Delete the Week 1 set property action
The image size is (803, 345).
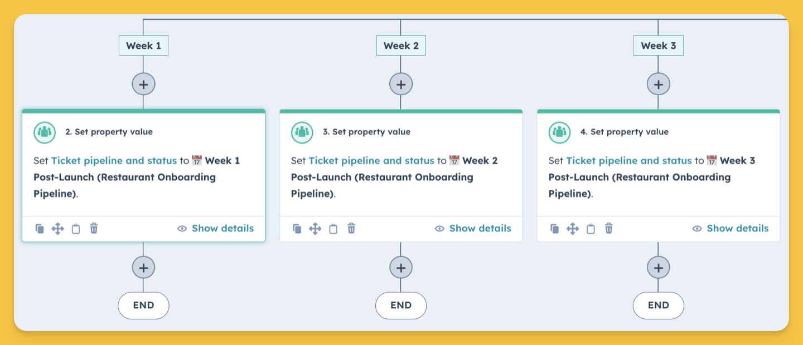[94, 228]
